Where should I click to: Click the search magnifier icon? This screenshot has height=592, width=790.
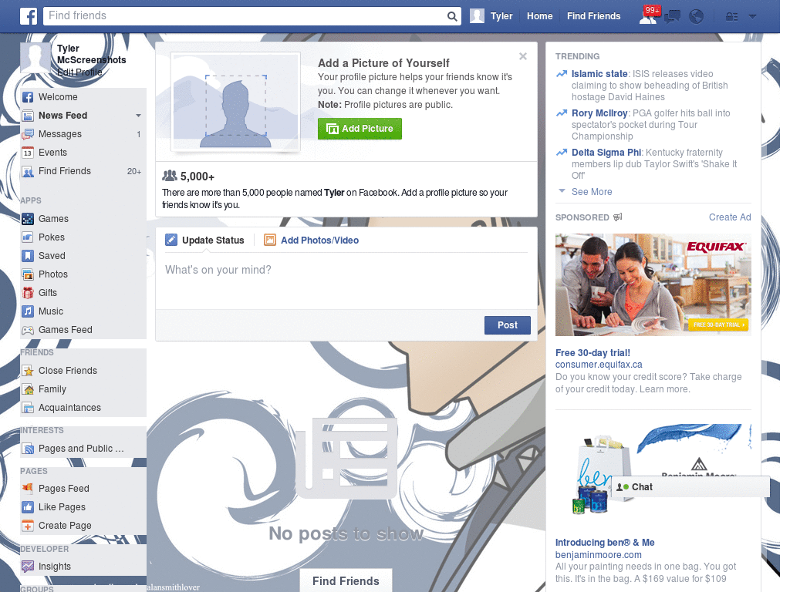[452, 17]
